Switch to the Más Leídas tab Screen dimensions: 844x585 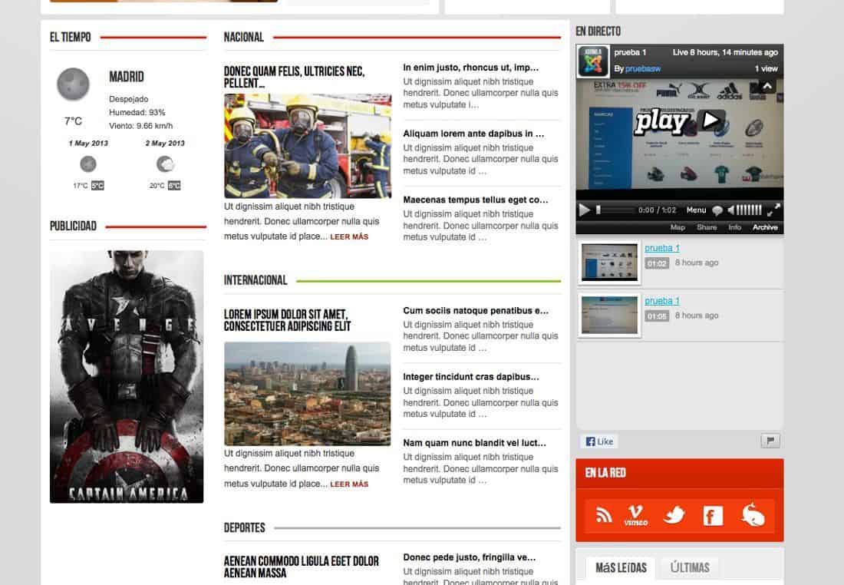click(621, 568)
